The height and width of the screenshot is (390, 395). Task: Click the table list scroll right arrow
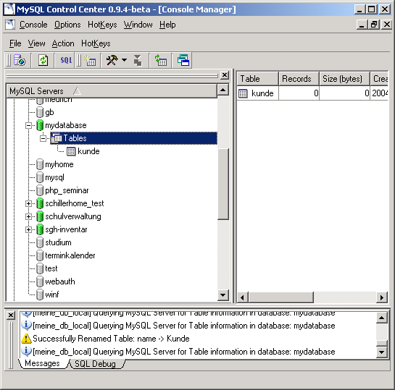(382, 297)
